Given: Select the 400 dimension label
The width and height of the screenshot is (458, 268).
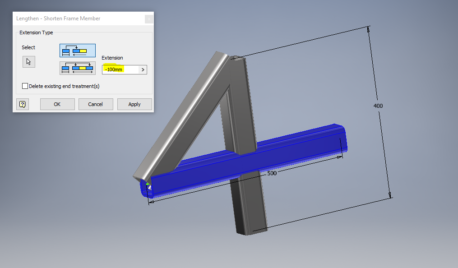Looking at the screenshot, I should (378, 106).
